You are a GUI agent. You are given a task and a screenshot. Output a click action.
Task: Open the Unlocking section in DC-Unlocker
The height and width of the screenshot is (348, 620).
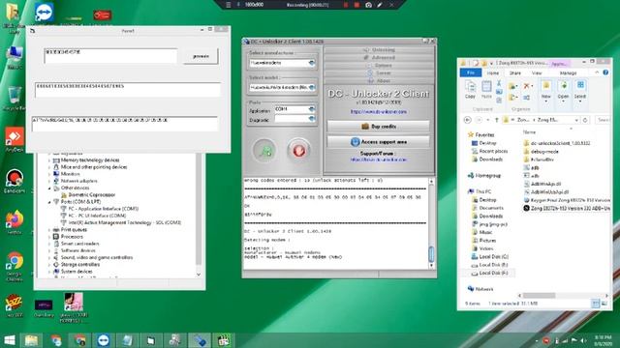(379, 49)
